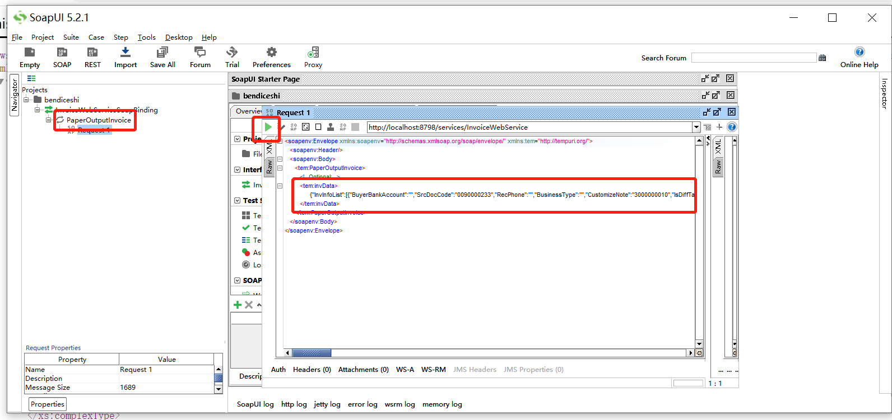The height and width of the screenshot is (420, 892).
Task: Click the add-endpoint plus icon in Request 1
Action: pos(719,127)
